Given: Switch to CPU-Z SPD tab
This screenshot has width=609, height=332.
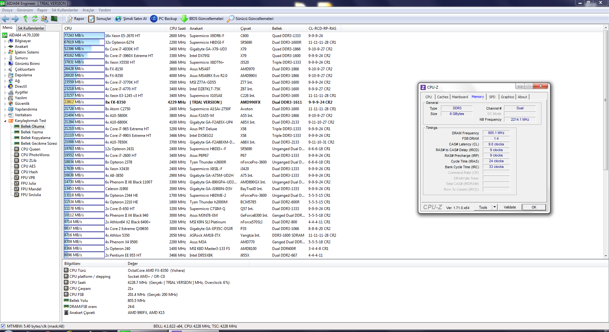Looking at the screenshot, I should [492, 97].
